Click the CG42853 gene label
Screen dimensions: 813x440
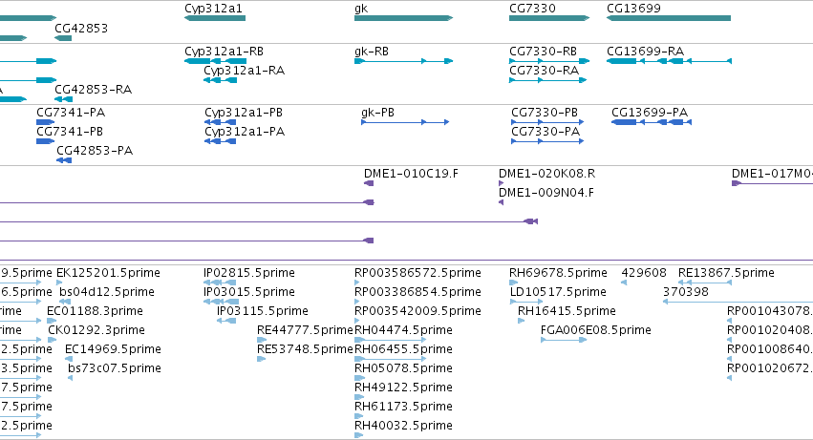pyautogui.click(x=81, y=28)
